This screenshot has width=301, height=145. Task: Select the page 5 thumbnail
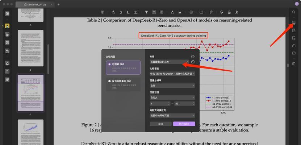[x=31, y=15]
